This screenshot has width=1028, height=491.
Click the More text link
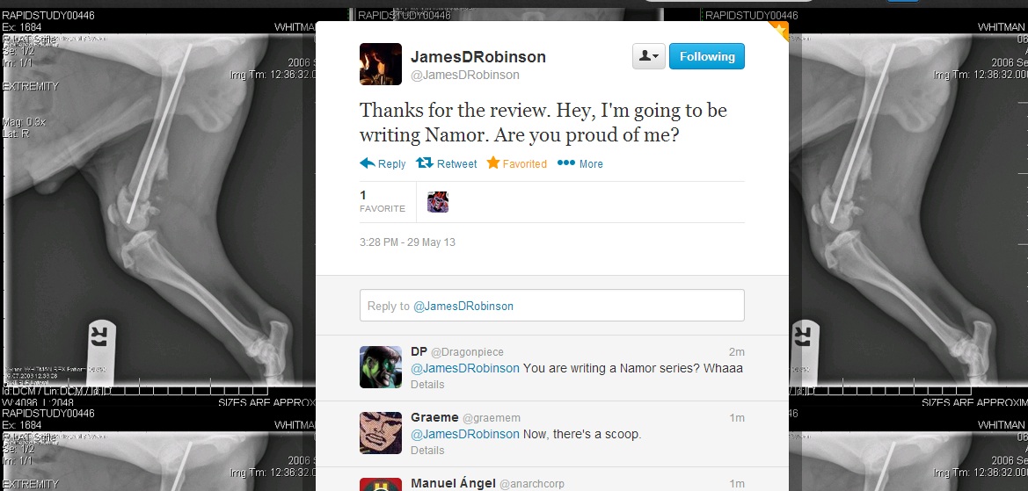tap(591, 163)
